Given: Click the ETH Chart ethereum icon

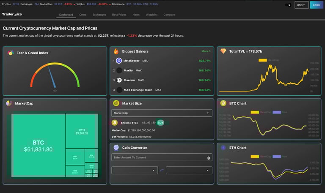Looking at the screenshot, I should pos(223,147).
